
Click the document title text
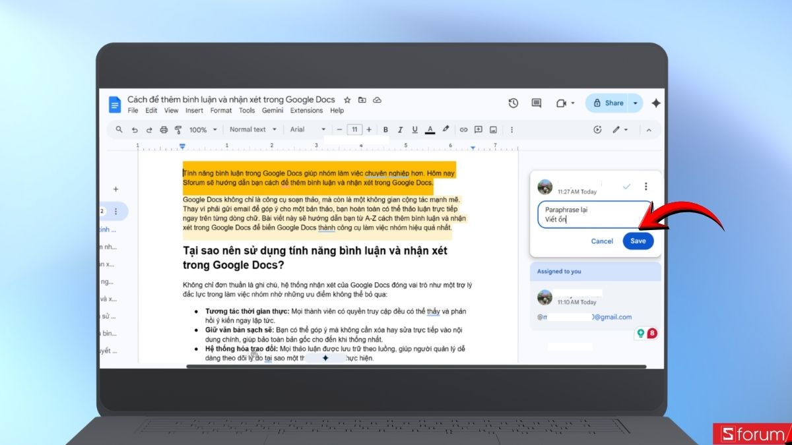(231, 100)
